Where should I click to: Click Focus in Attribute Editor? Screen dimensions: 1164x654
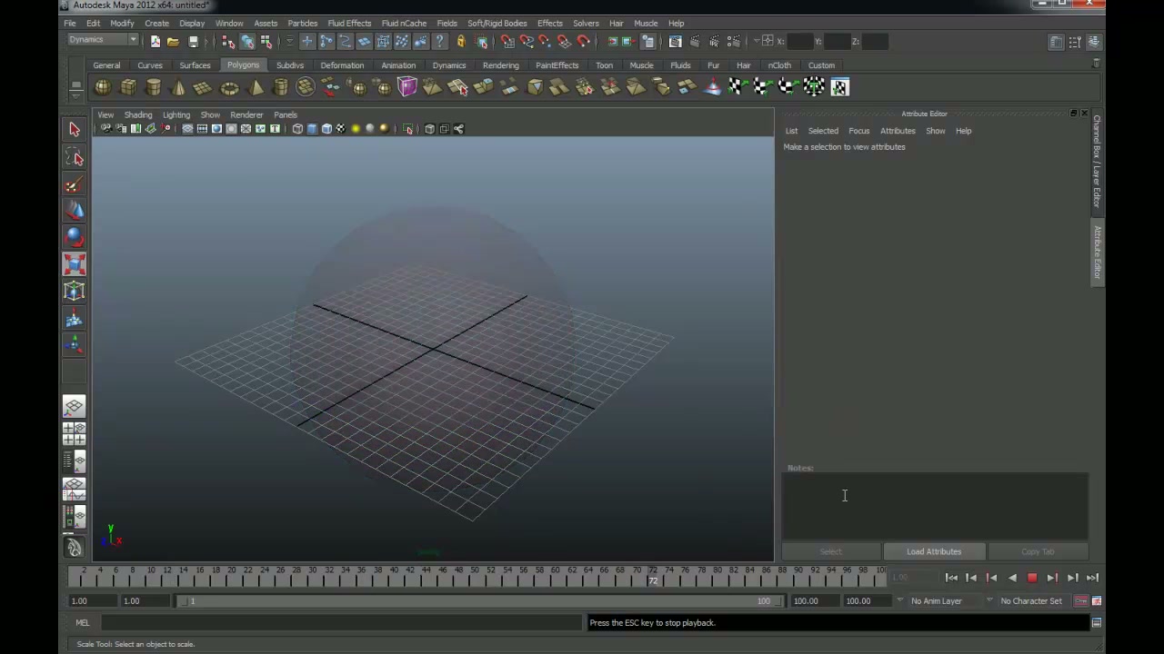(858, 131)
